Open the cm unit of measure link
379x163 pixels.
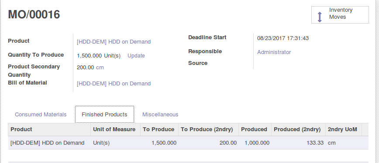tap(100, 67)
